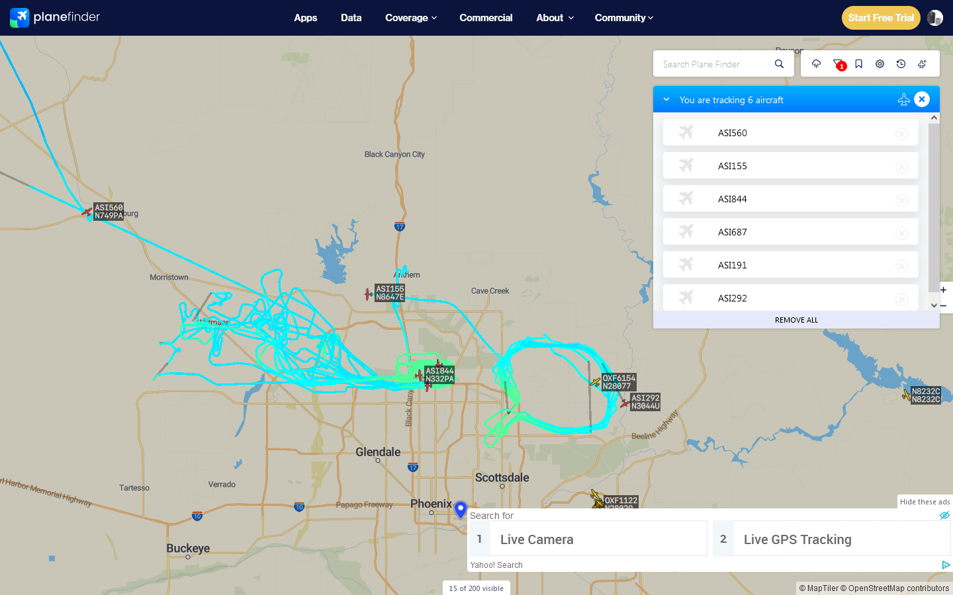
Task: Select ASI155 row in tracking list
Action: [791, 165]
